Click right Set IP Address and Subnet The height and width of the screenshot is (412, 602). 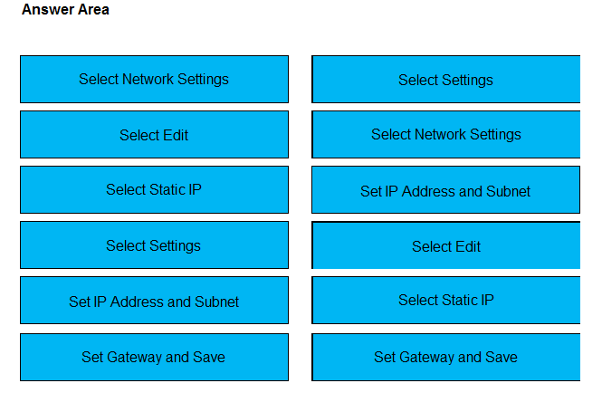(x=445, y=189)
